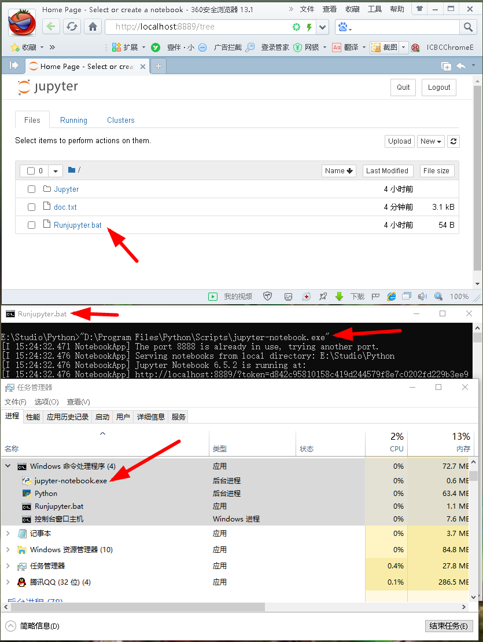Switch to the Running tab in Jupyter

click(73, 120)
